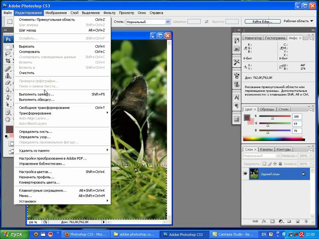319x239 pixels.
Task: Delete layer with trash icon
Action: point(306,221)
